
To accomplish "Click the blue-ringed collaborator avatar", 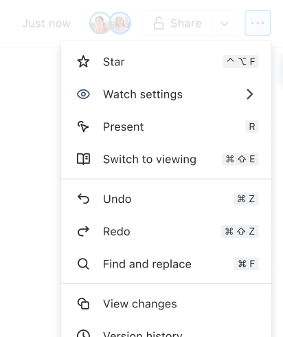I will 120,23.
